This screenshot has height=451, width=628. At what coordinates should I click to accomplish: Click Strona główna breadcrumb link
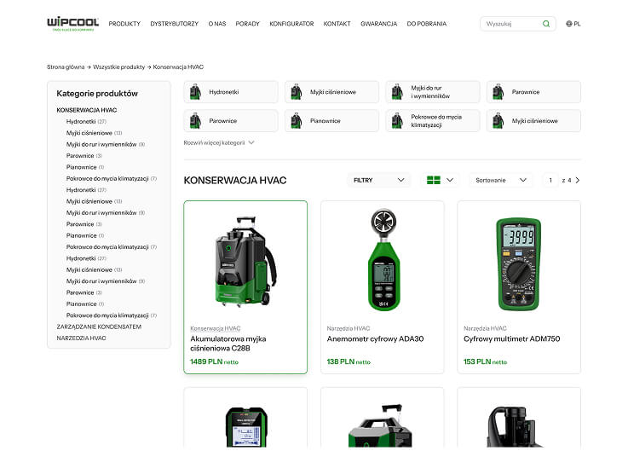(66, 66)
